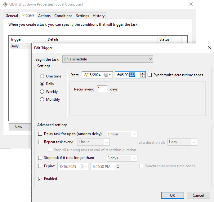Switch to the Actions tab
Image resolution: width=214 pixels, height=202 pixels.
pos(44,16)
